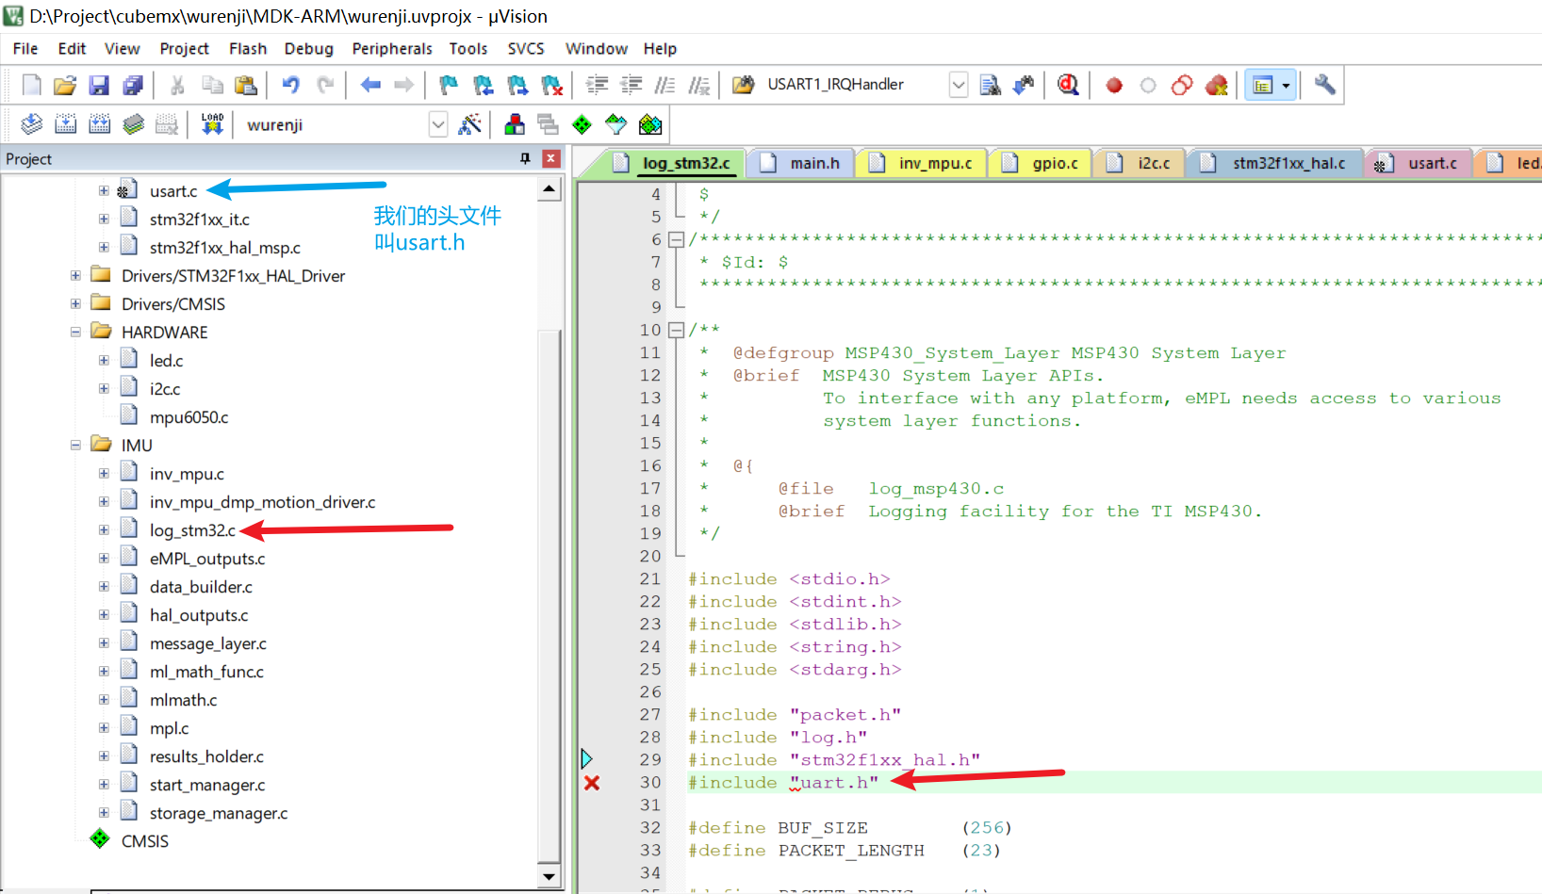Pin or unpin the Project panel
The height and width of the screenshot is (894, 1542).
(525, 158)
